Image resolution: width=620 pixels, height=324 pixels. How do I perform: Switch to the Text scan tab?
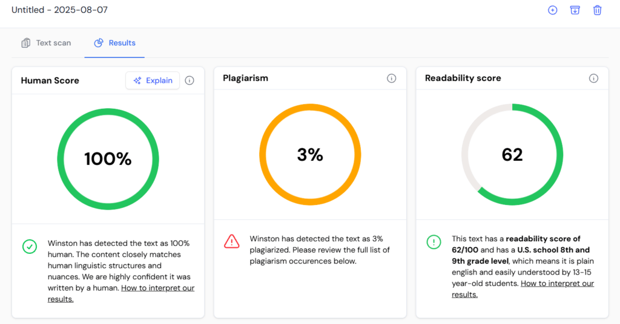(x=47, y=43)
